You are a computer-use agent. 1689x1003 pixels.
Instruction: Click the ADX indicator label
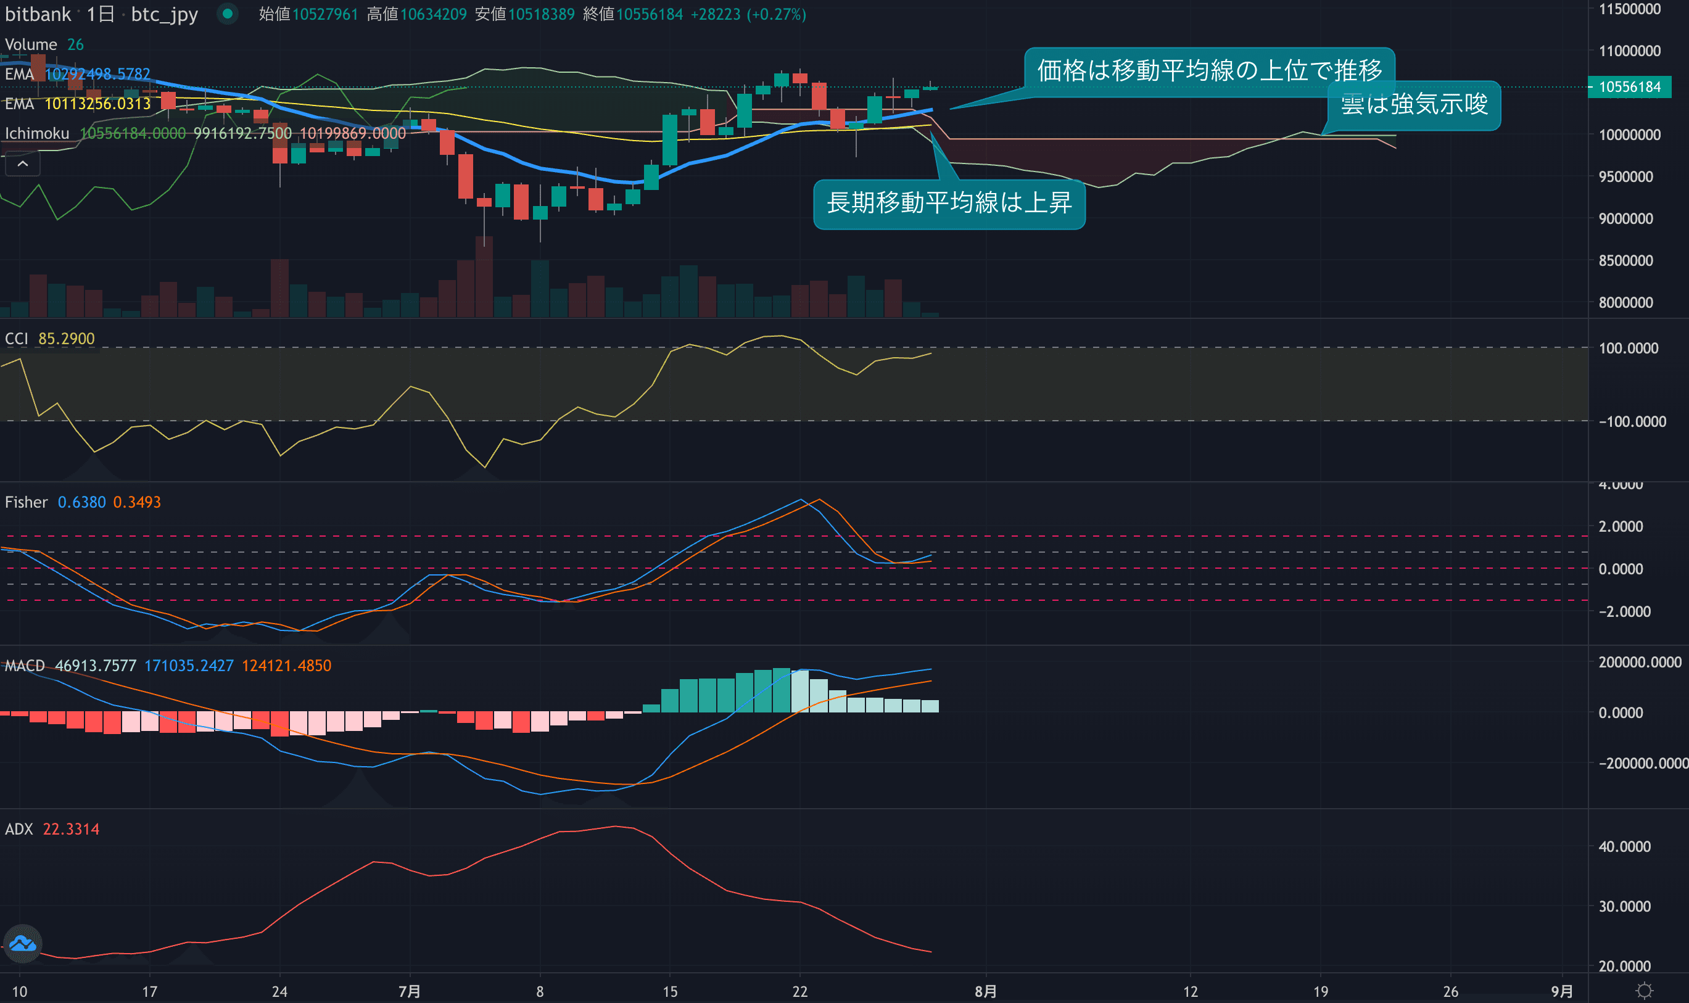coord(19,829)
